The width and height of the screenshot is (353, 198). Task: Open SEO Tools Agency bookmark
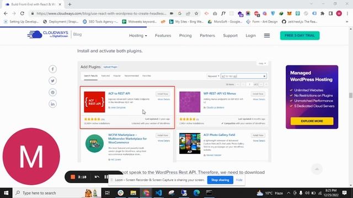pyautogui.click(x=100, y=21)
